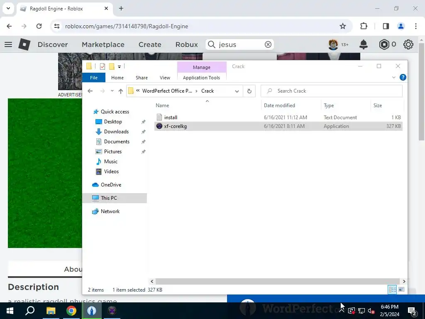Image resolution: width=425 pixels, height=319 pixels.
Task: Switch to details view layout
Action: pos(392,290)
